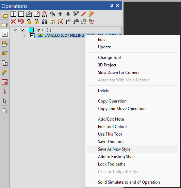Open the machining tool sidebar tab
Viewport: 181px width, 188px height.
5,44
